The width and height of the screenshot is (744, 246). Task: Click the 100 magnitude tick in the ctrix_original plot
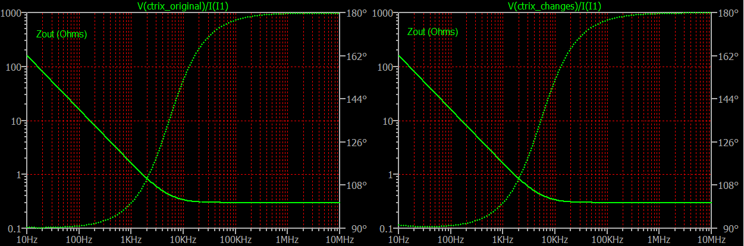pos(15,67)
